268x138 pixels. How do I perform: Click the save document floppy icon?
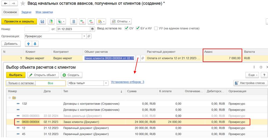click(42, 21)
